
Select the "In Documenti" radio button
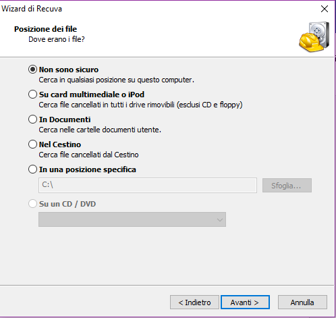click(x=32, y=120)
